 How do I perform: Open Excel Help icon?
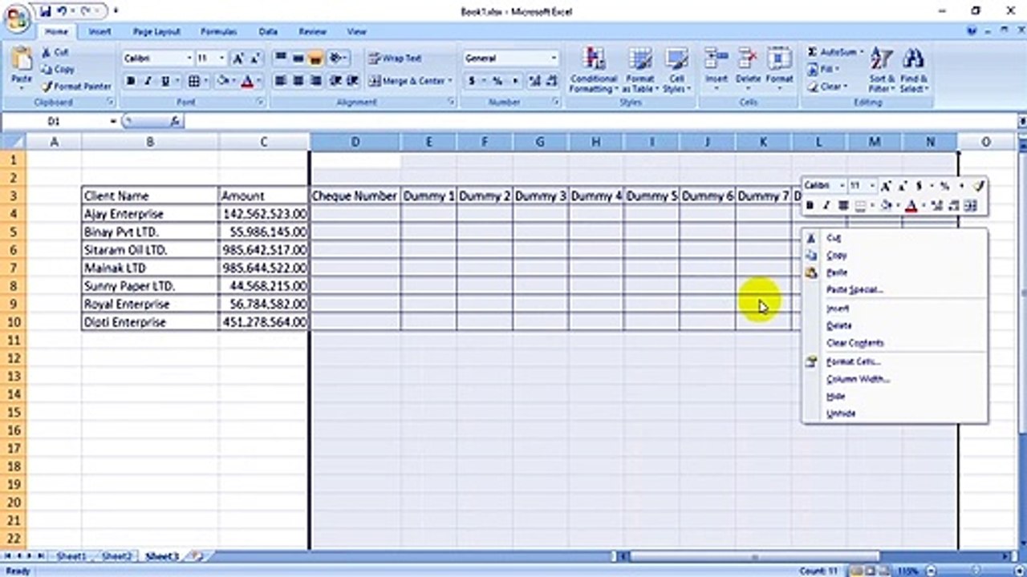tap(973, 31)
